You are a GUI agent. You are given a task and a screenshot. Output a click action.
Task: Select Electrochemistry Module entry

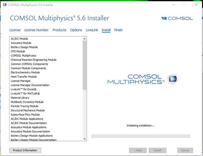pos(25,72)
